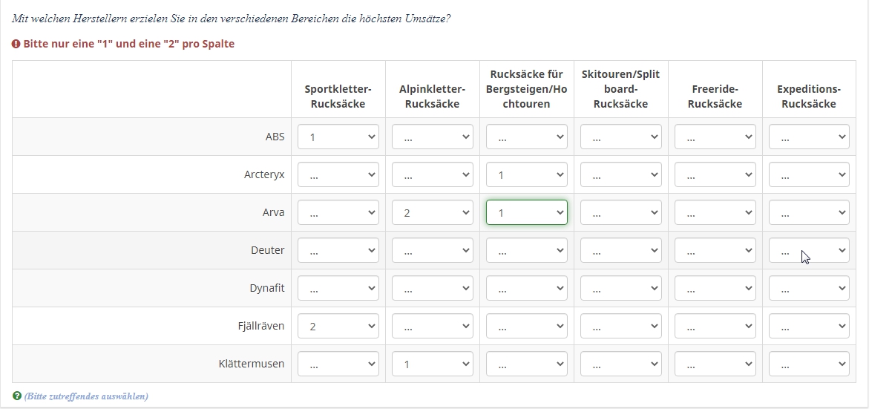Click the green help question mark icon
Viewport: 892px width, 409px height.
point(17,396)
